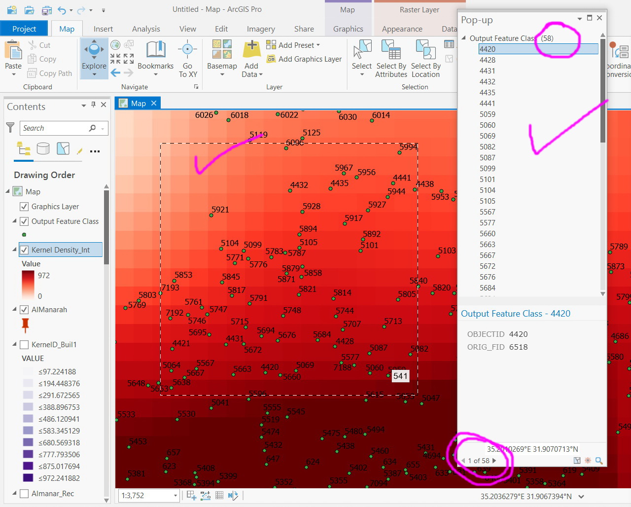Viewport: 631px width, 507px height.
Task: Open the Bookmarks dropdown
Action: tap(155, 74)
